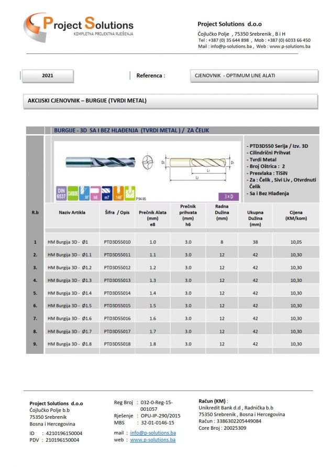Select article code PTD3D55015

click(117, 306)
